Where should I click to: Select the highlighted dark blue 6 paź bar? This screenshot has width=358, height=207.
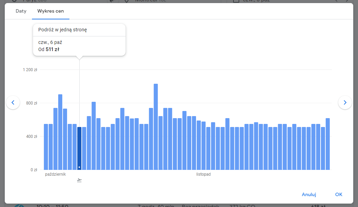point(79,148)
